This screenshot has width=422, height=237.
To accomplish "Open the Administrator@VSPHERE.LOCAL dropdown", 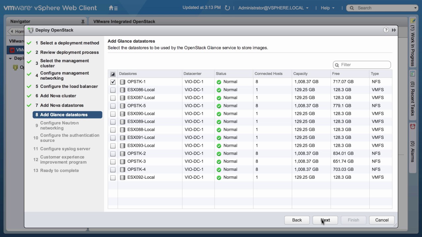I will tap(273, 8).
